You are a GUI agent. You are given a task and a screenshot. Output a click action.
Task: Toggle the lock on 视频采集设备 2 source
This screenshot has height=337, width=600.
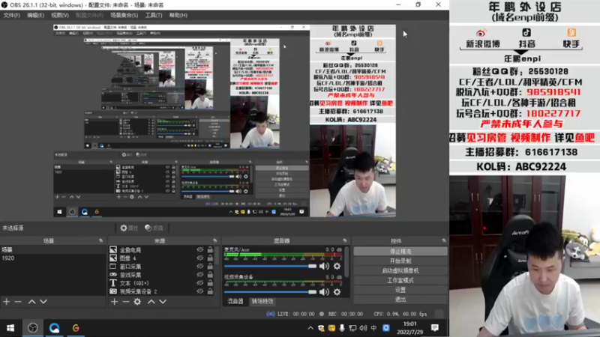210,291
